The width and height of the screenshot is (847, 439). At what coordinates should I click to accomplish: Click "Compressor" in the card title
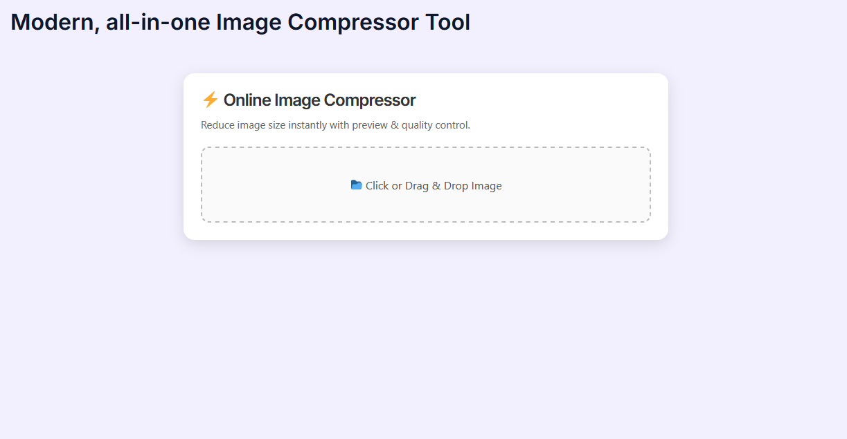370,100
